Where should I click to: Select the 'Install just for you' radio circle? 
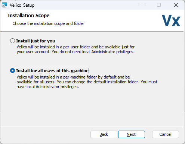[12, 41]
